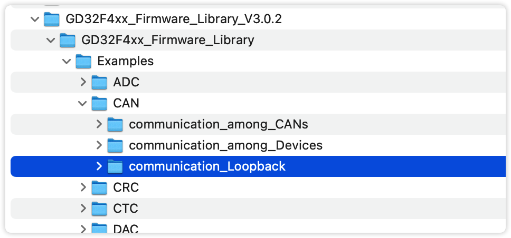Click the communication_among_Devices folder icon
This screenshot has width=511, height=238.
[115, 145]
